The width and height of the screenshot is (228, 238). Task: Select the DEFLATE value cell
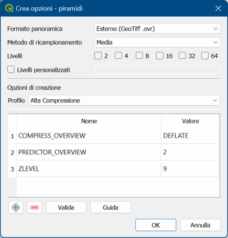(x=190, y=136)
